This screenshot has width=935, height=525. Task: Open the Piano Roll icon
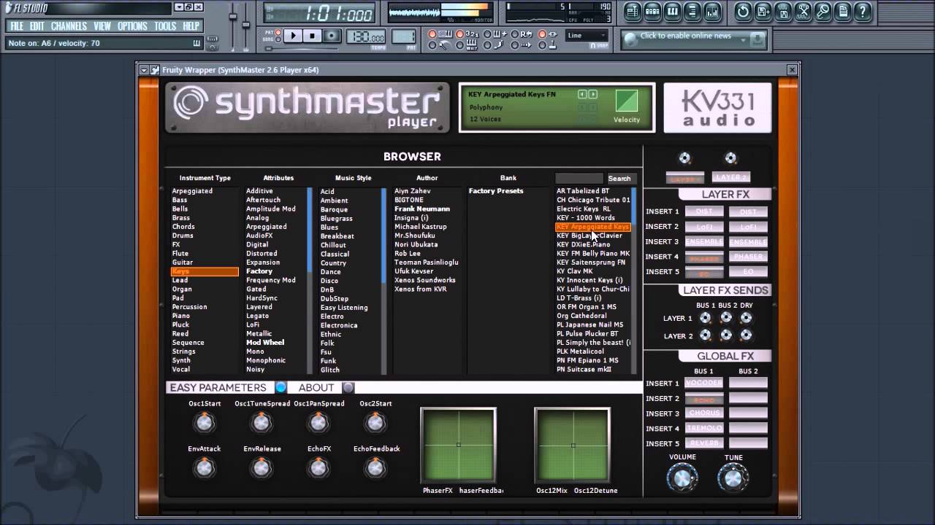(673, 11)
